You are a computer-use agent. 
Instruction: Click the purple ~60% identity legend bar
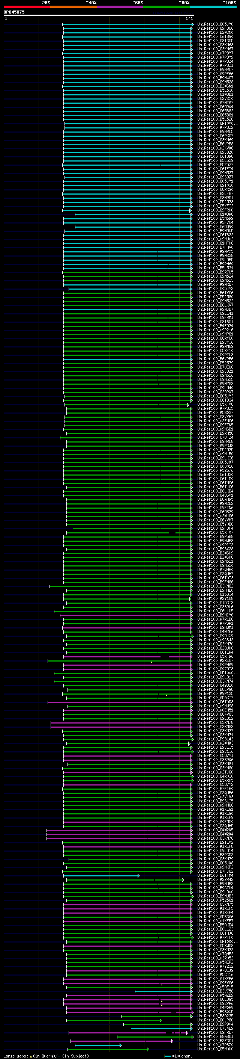120,7
